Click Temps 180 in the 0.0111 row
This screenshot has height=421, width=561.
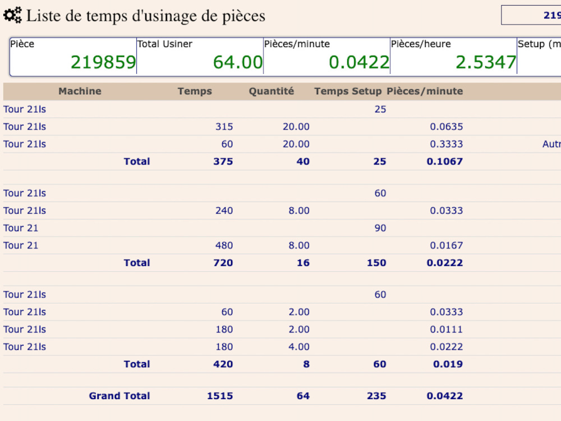(x=224, y=330)
